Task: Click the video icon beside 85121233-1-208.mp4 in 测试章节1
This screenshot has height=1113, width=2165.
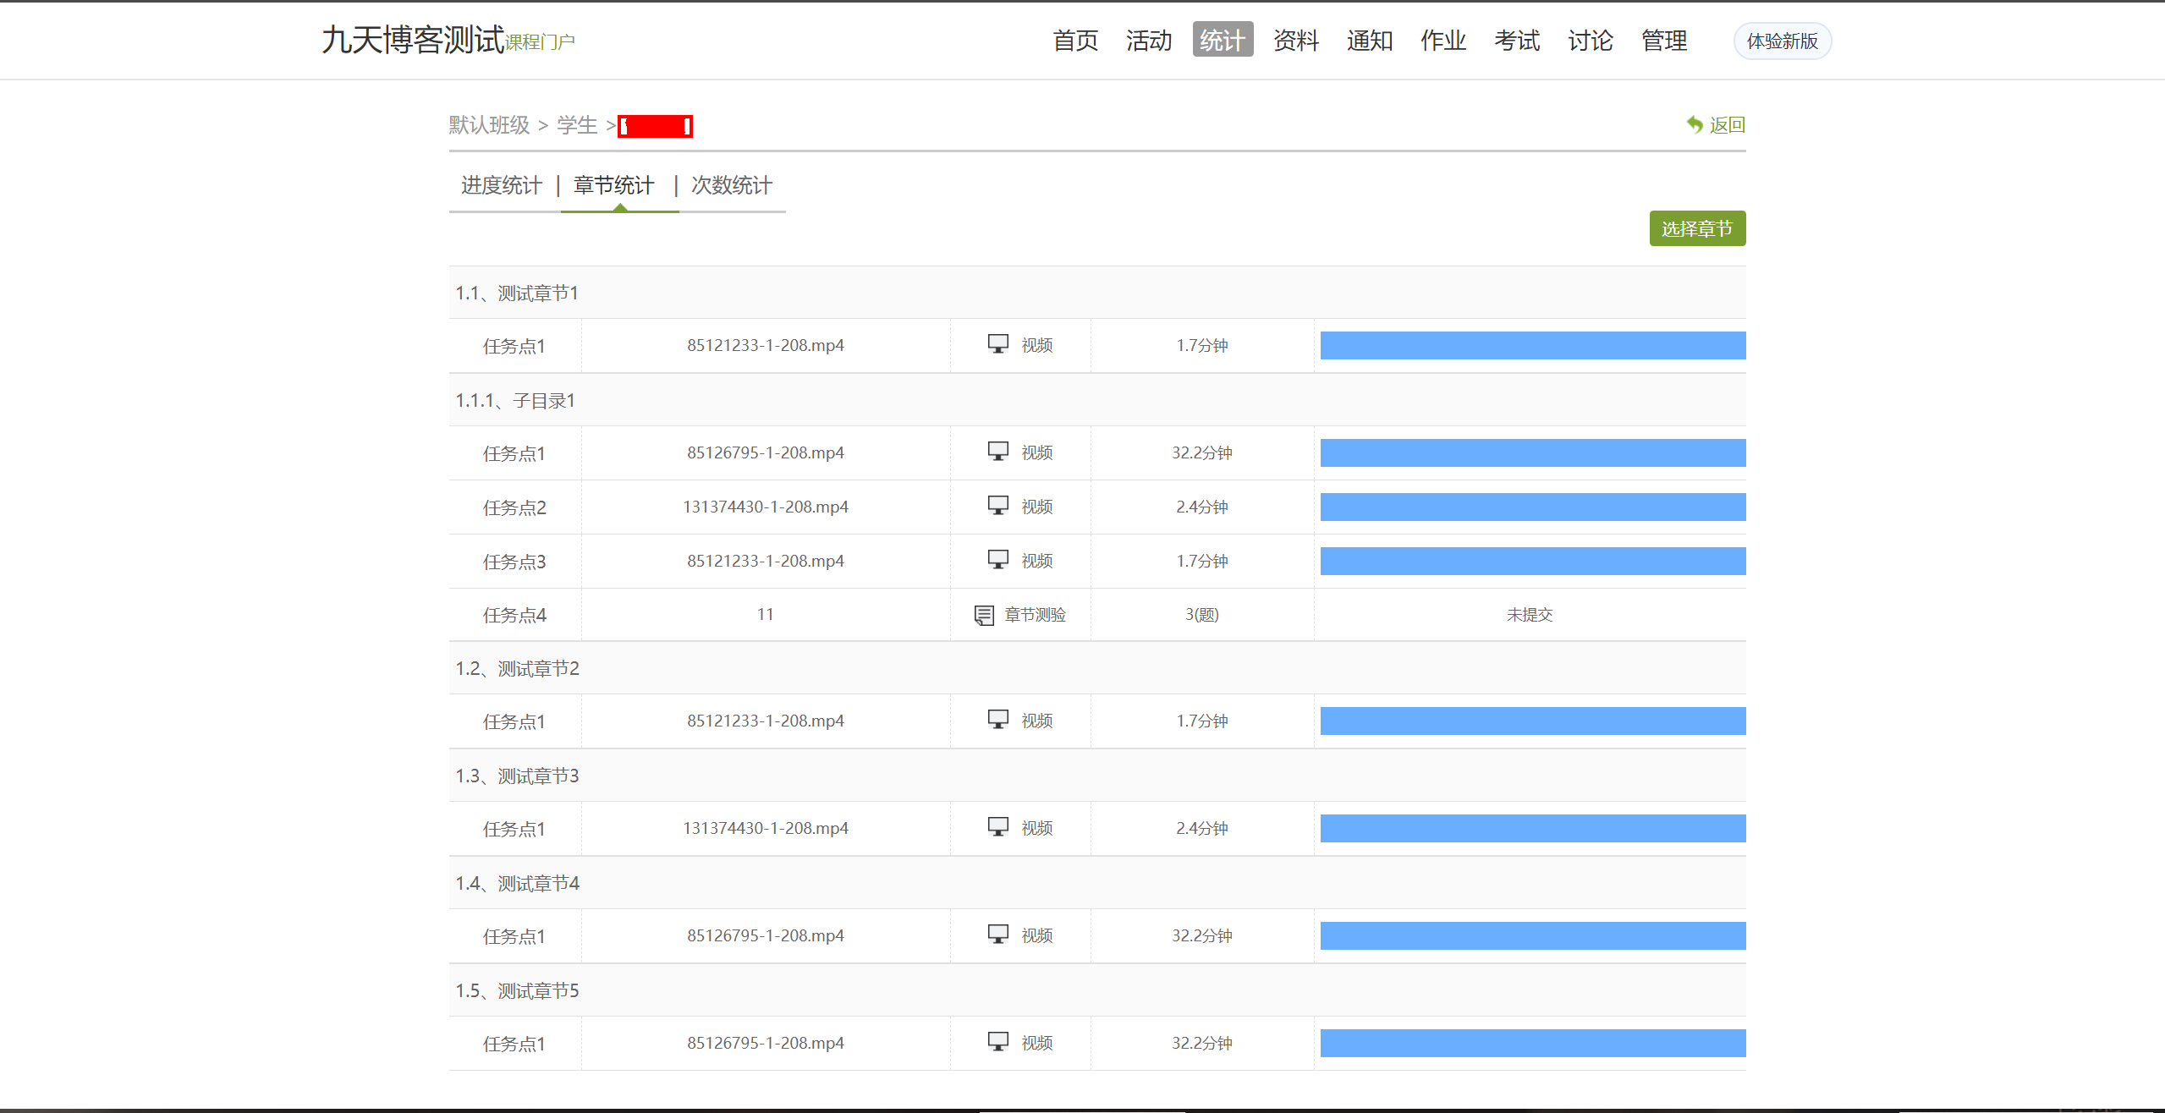Action: 999,343
